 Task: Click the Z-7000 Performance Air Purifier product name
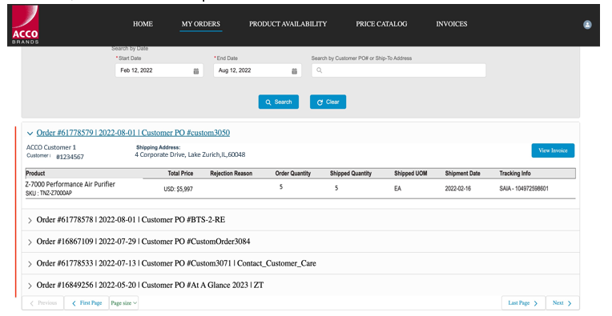(70, 184)
